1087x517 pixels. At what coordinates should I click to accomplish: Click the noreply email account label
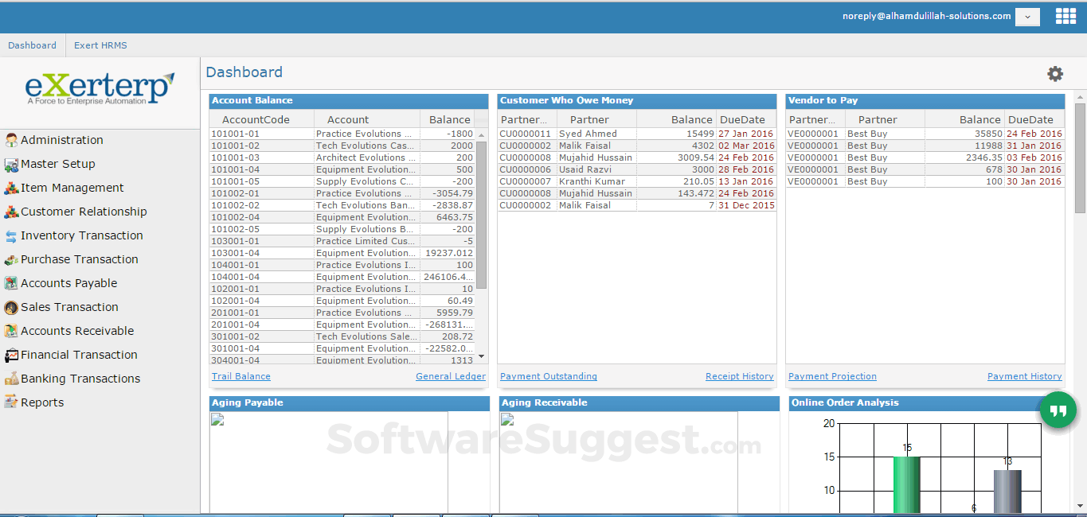926,16
